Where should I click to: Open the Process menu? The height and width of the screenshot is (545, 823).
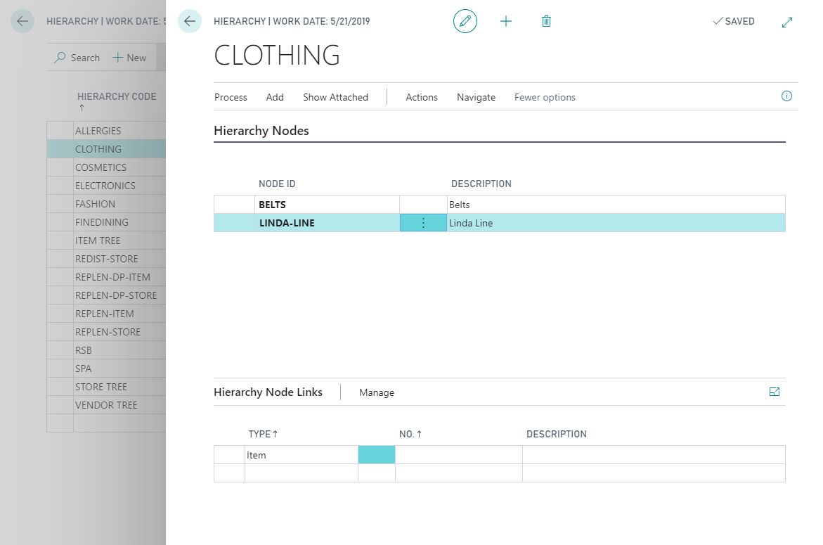231,97
